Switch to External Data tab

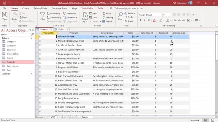pyautogui.click(x=41, y=8)
